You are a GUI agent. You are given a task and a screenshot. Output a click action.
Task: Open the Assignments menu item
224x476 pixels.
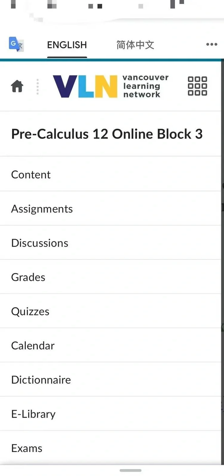point(110,209)
